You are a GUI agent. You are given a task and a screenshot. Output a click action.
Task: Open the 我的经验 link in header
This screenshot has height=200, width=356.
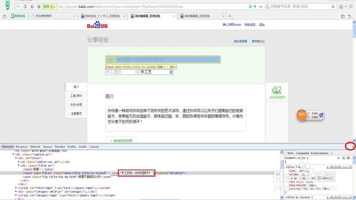pyautogui.click(x=250, y=25)
